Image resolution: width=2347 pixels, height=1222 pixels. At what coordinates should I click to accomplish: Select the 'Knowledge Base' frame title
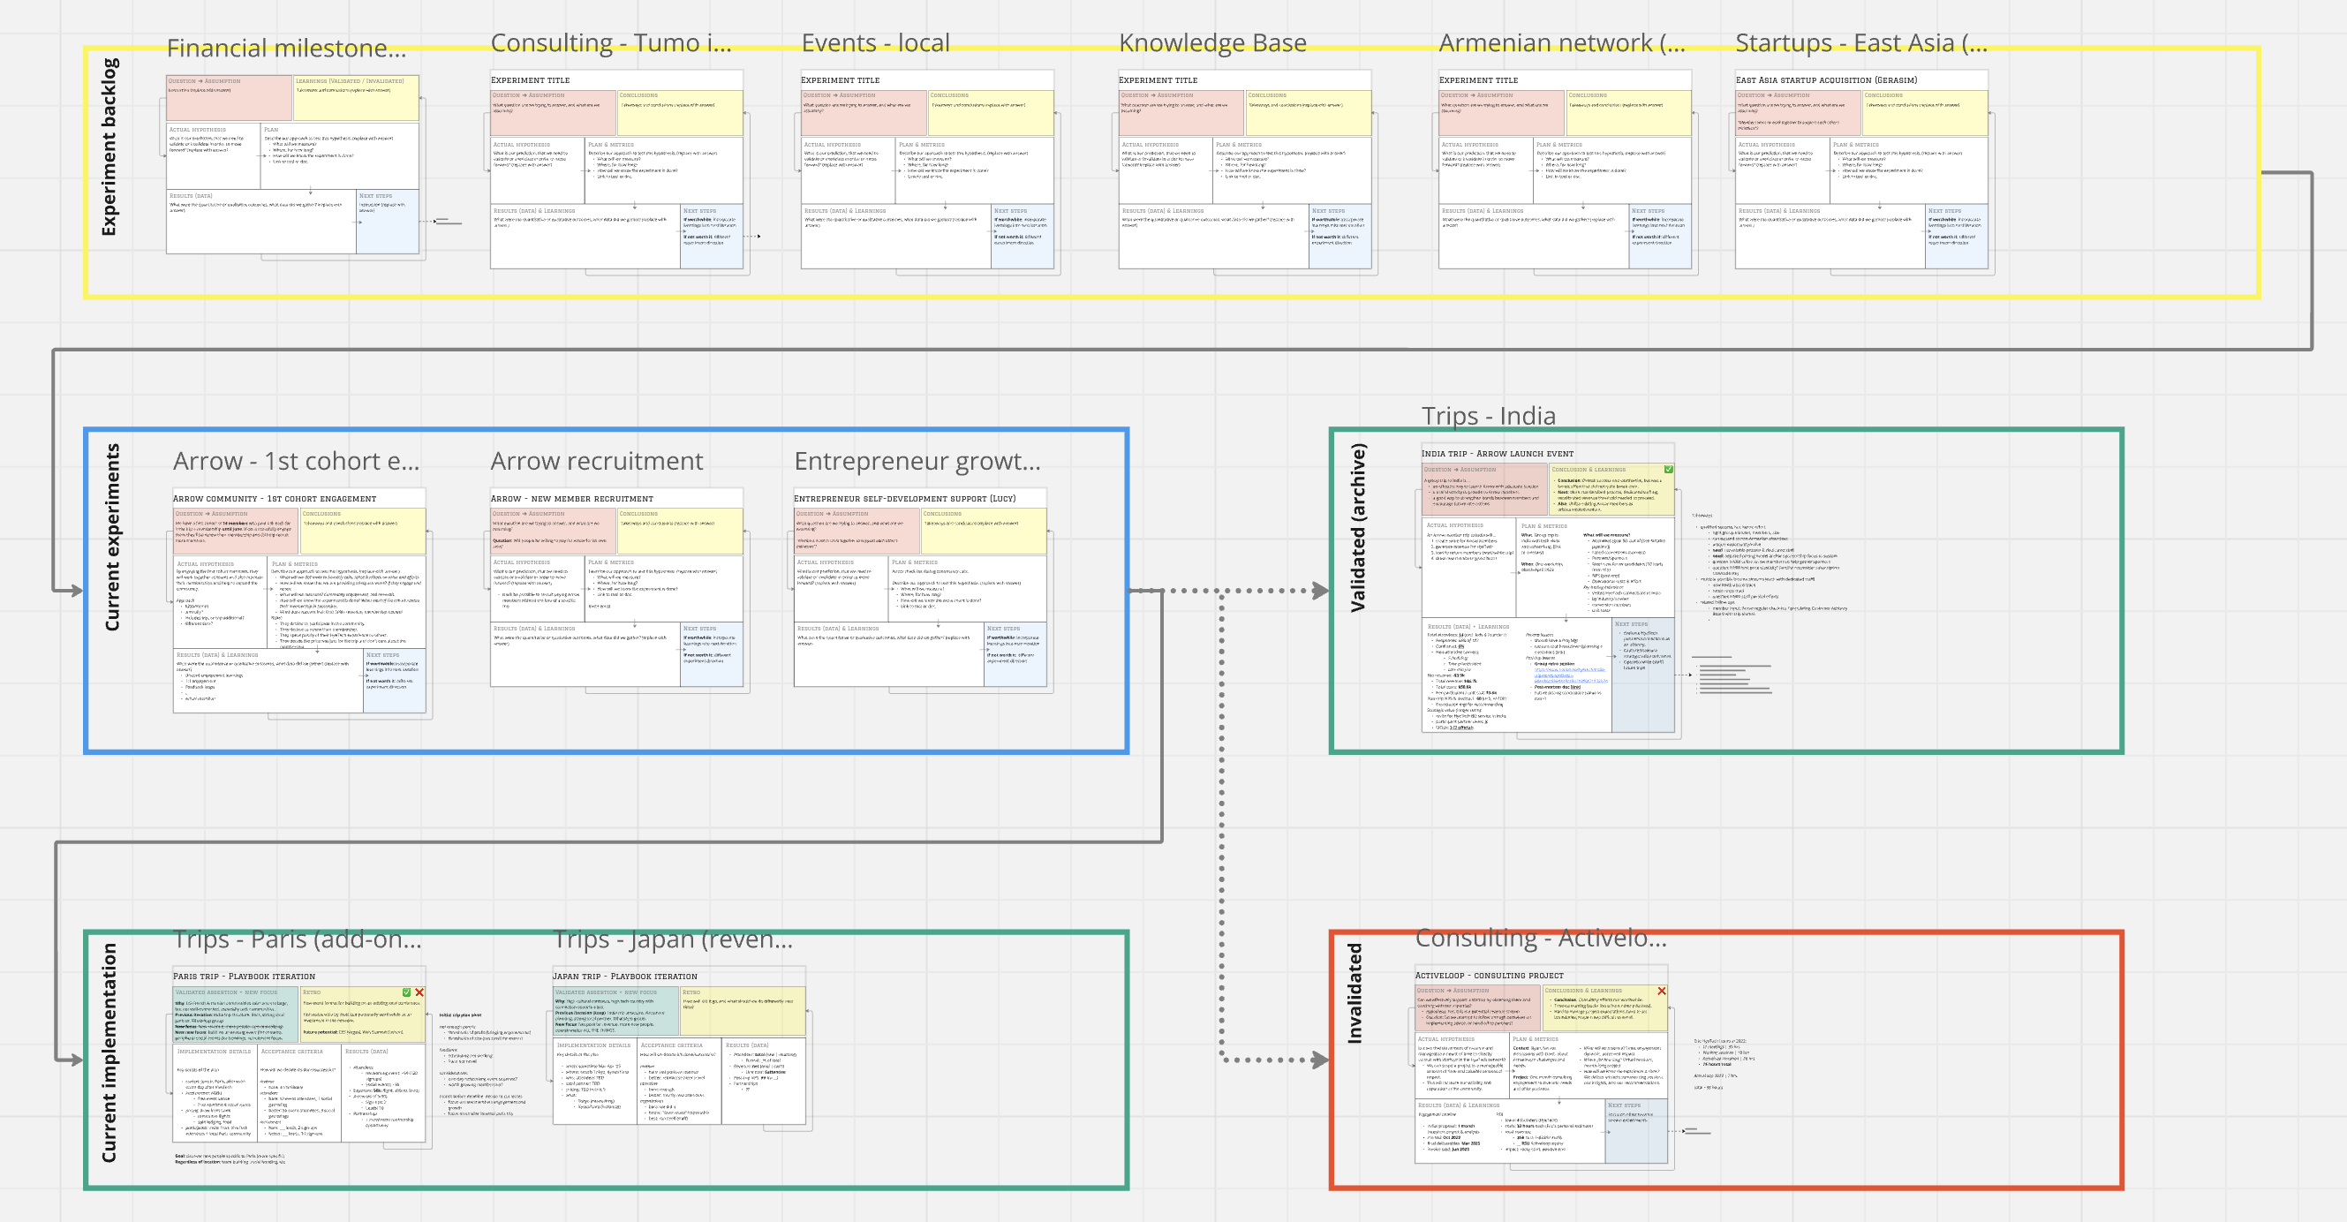pyautogui.click(x=1211, y=43)
